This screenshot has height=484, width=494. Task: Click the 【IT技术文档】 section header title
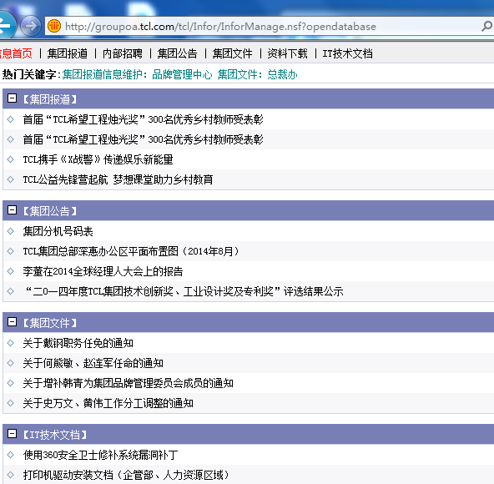coord(55,435)
